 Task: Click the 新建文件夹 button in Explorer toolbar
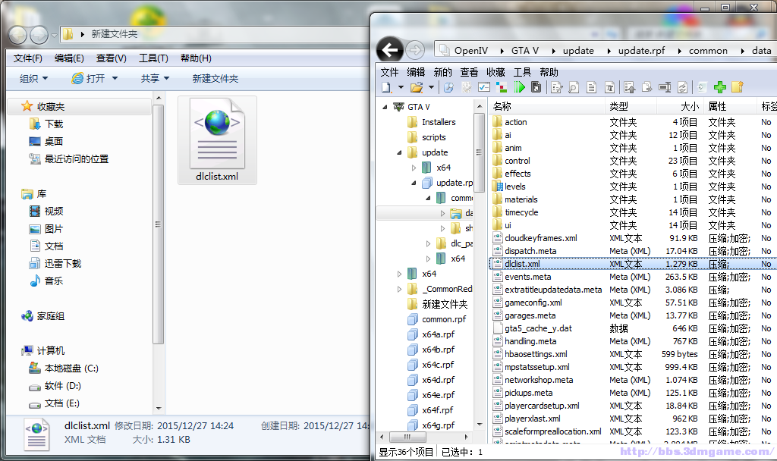point(215,79)
